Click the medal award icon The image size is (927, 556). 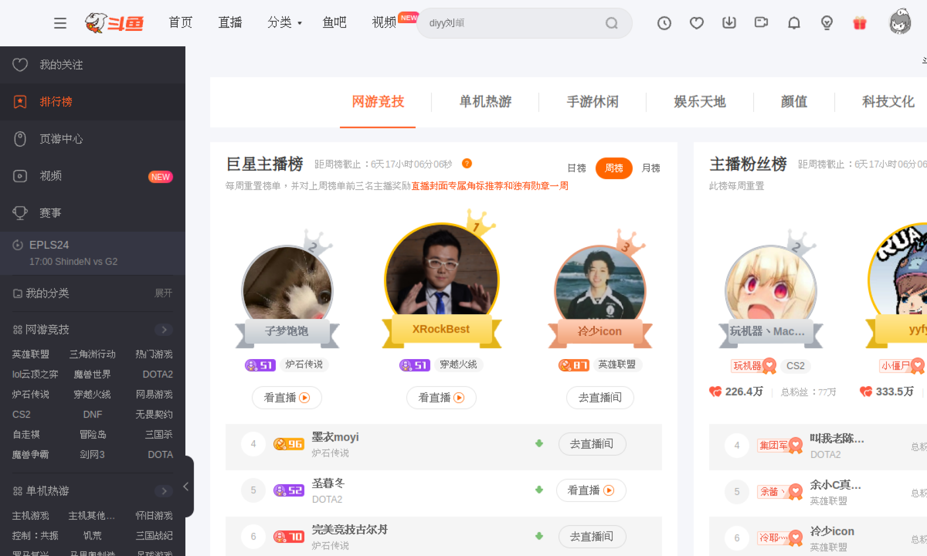pos(827,23)
